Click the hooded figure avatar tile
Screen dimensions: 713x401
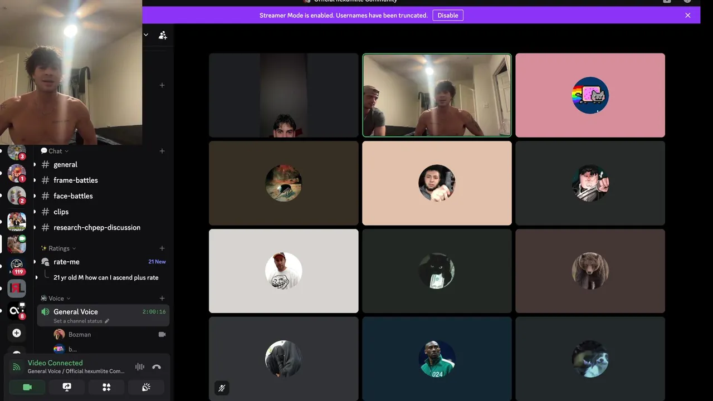pyautogui.click(x=284, y=359)
